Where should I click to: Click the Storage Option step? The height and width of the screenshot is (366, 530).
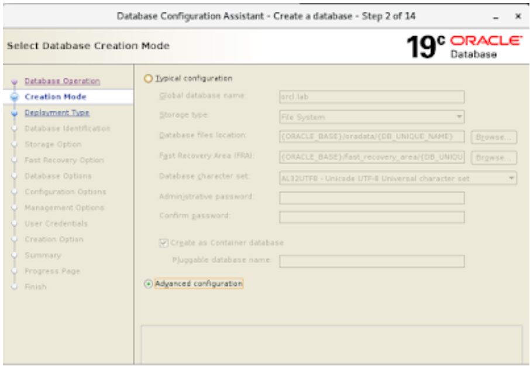(x=53, y=145)
